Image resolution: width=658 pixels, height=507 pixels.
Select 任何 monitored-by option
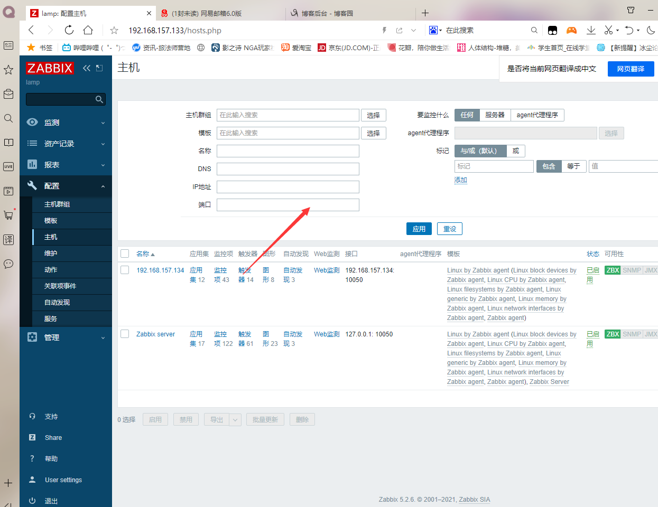[x=467, y=115]
